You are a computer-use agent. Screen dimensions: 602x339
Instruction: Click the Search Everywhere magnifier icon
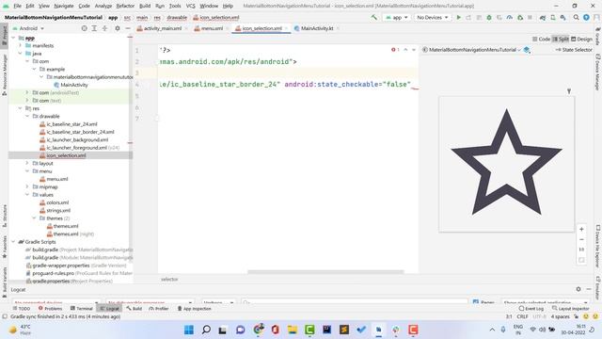click(577, 17)
